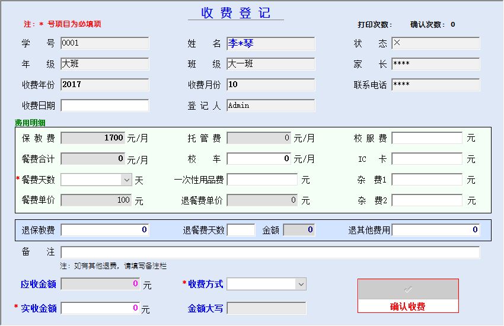The width and height of the screenshot is (504, 326).
Task: Click the 收费月份 field showing 10
Action: coord(270,85)
